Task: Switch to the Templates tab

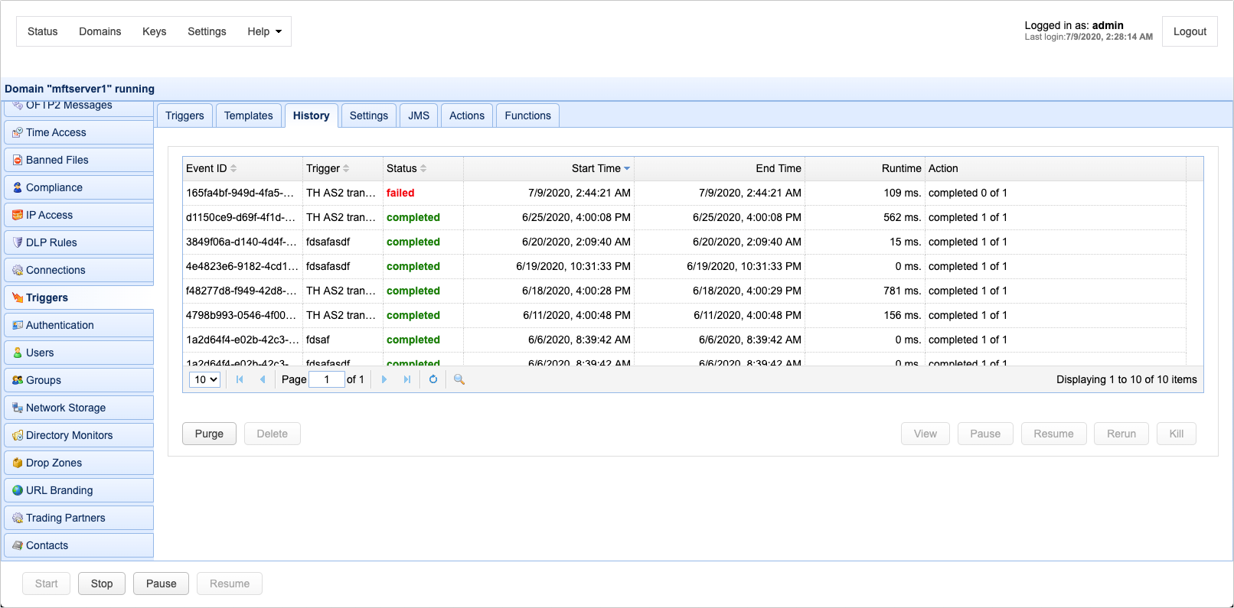Action: (249, 115)
